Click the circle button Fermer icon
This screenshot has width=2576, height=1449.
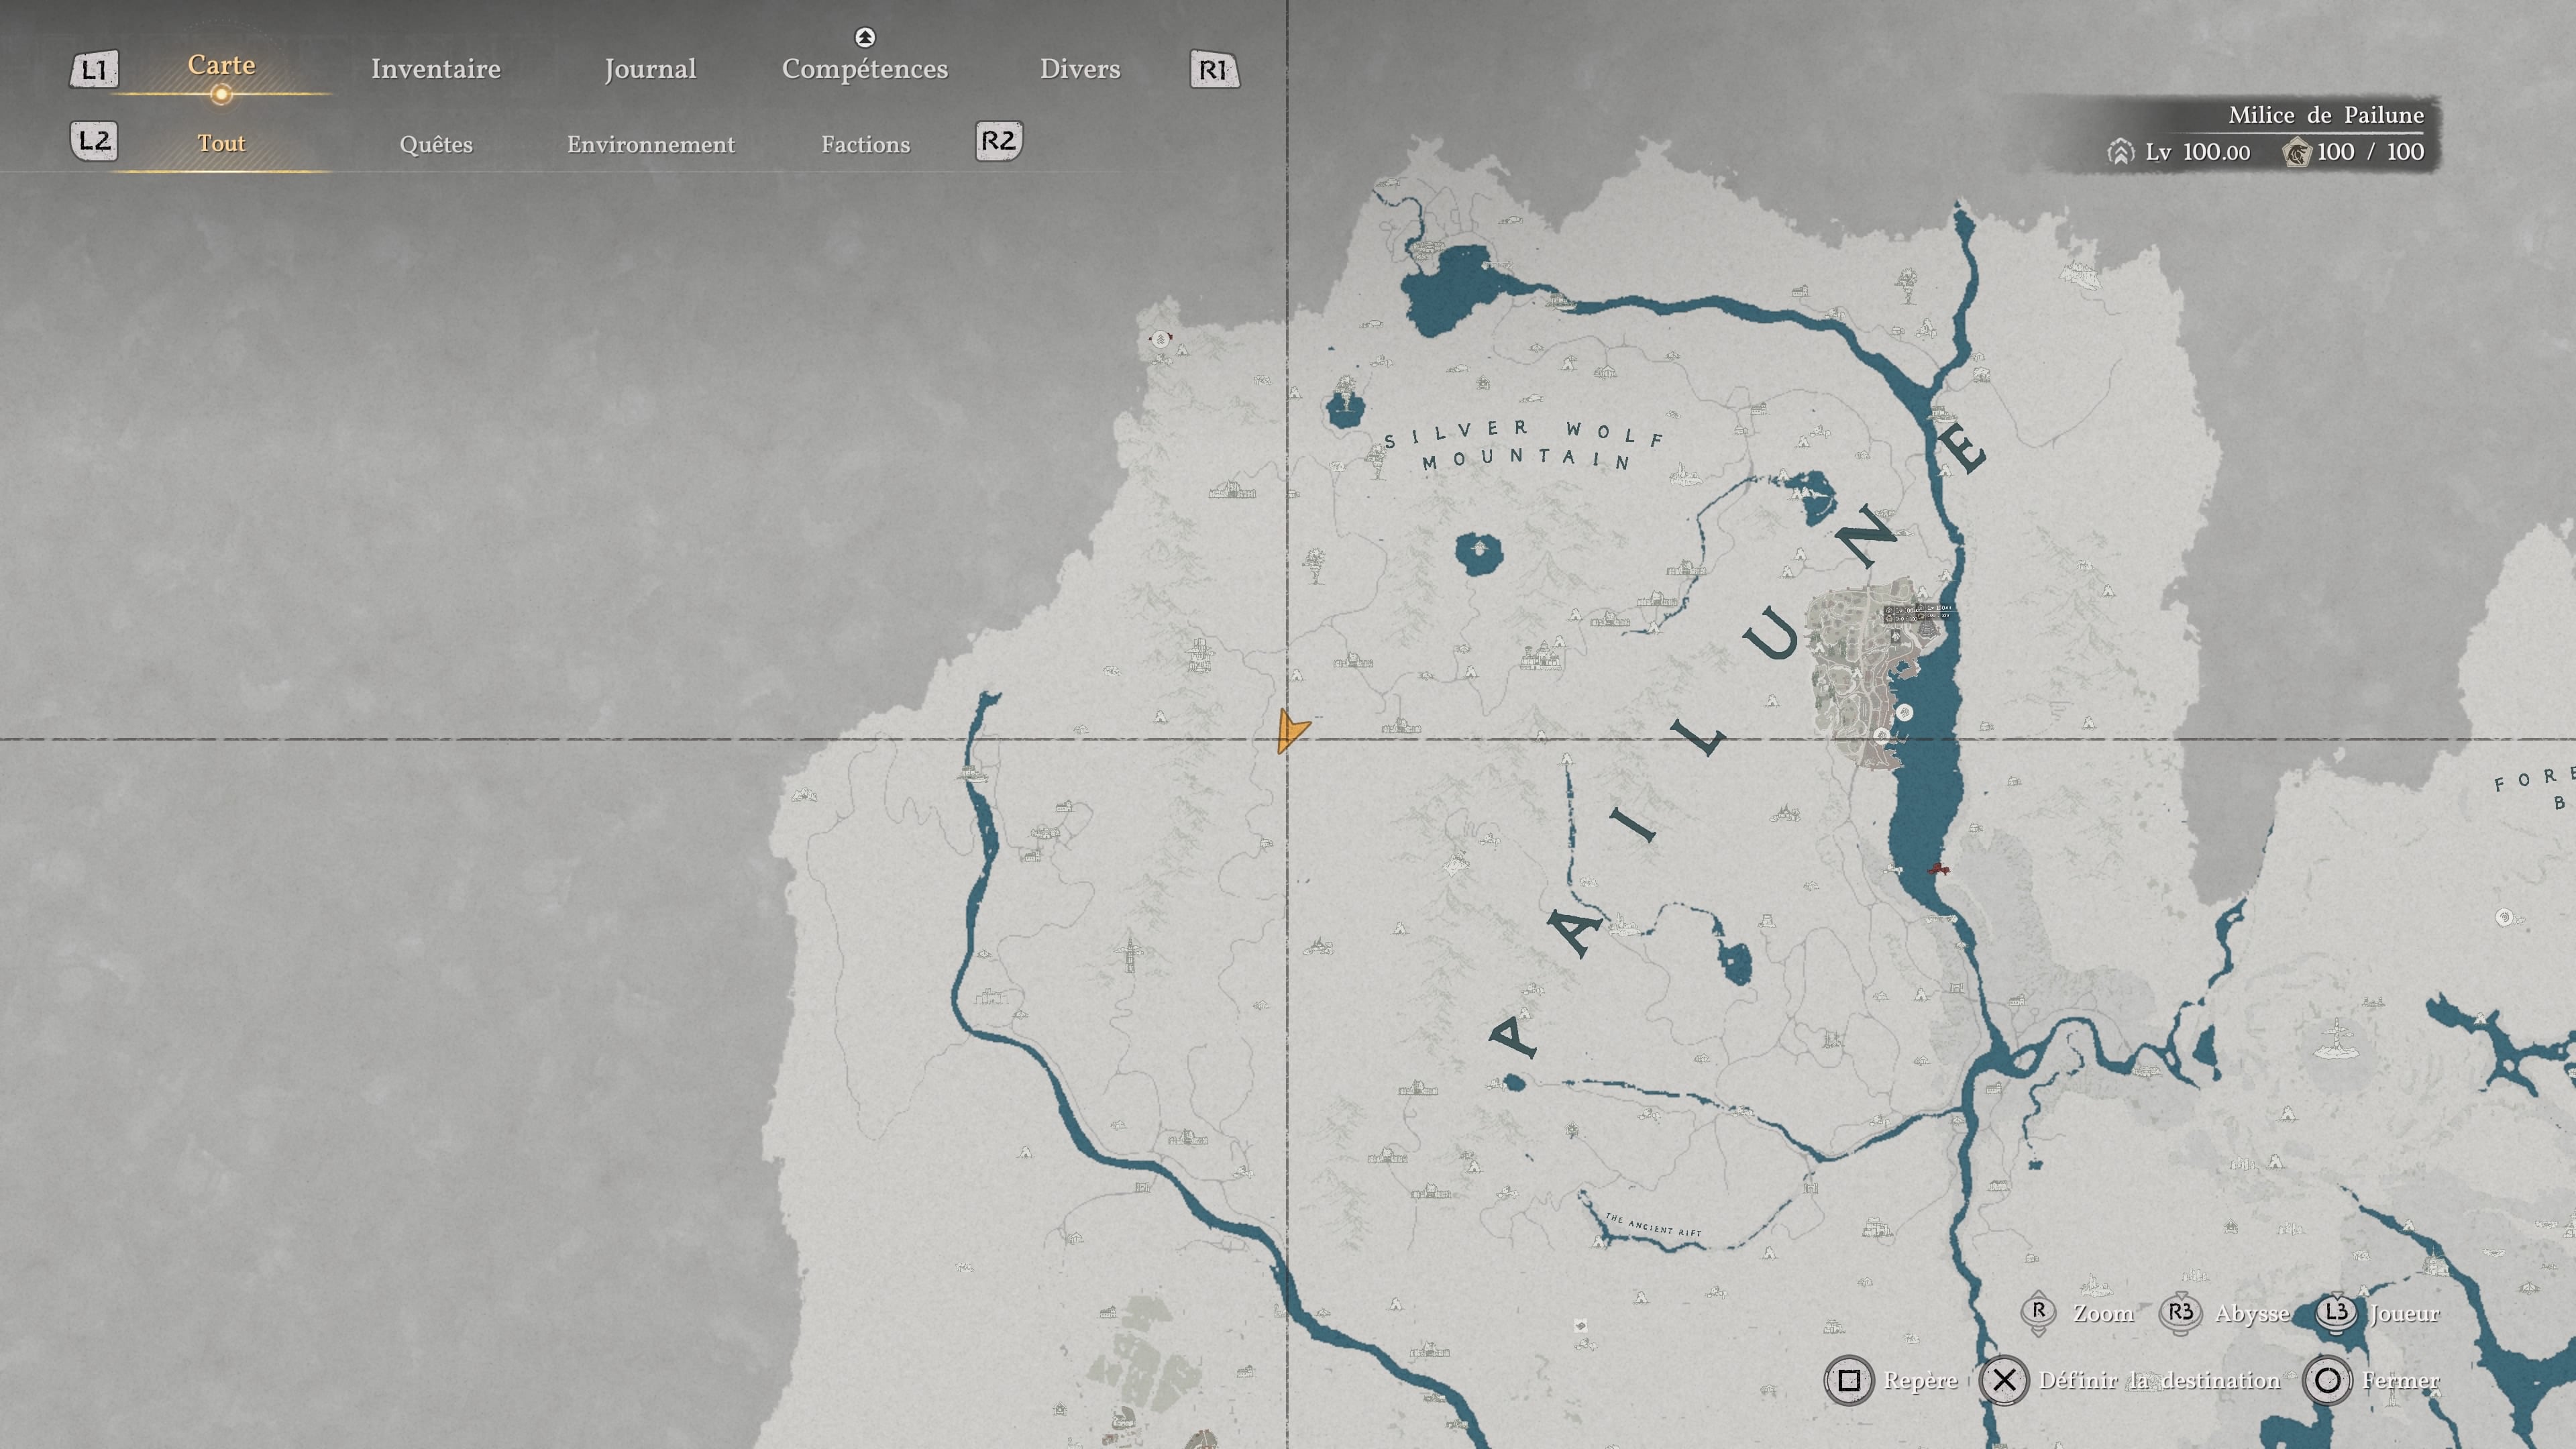(x=2327, y=1381)
